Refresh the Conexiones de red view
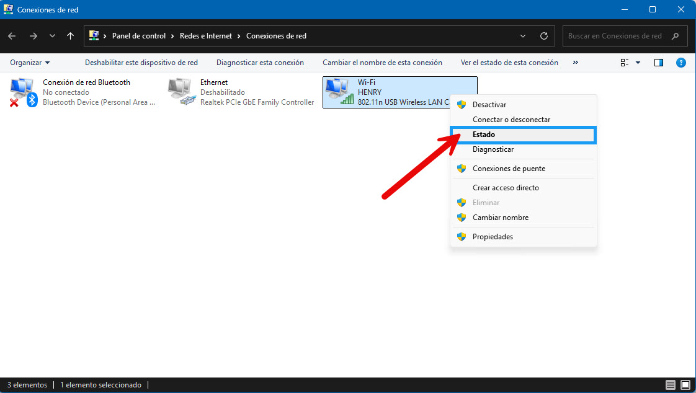The height and width of the screenshot is (393, 696). pos(544,36)
